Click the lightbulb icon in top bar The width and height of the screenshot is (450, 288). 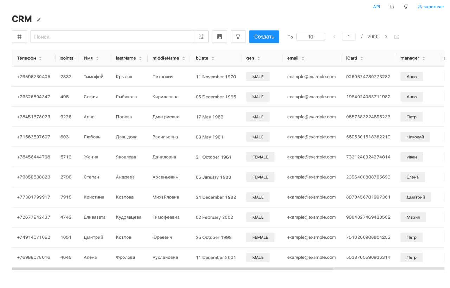pyautogui.click(x=406, y=7)
